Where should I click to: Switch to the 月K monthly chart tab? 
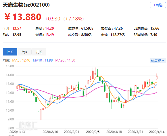click(x=39, y=52)
